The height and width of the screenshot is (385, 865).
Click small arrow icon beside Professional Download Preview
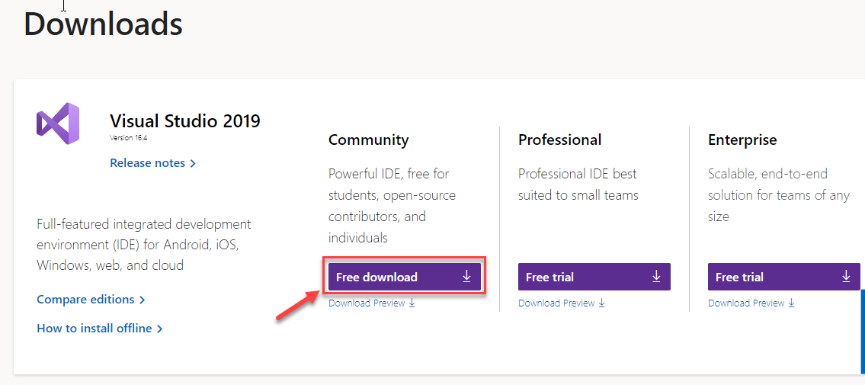click(601, 303)
